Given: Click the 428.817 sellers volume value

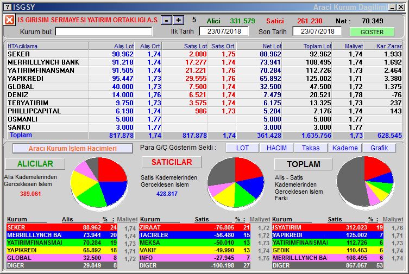Looking at the screenshot, I should 167,194.
